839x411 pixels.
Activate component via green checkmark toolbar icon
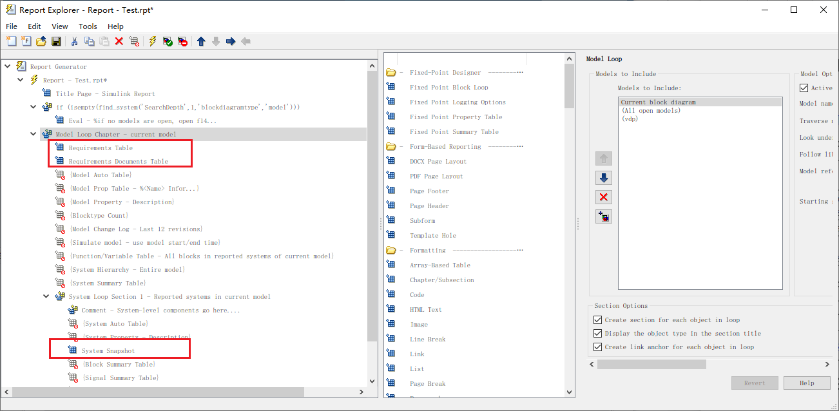tap(166, 41)
